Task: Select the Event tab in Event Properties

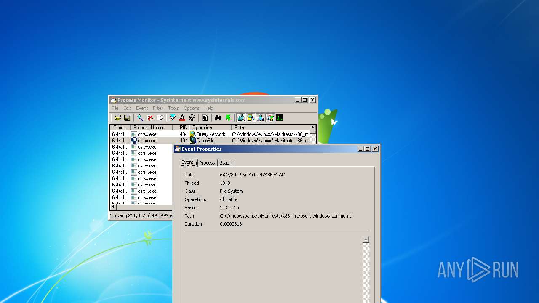Action: coord(188,162)
